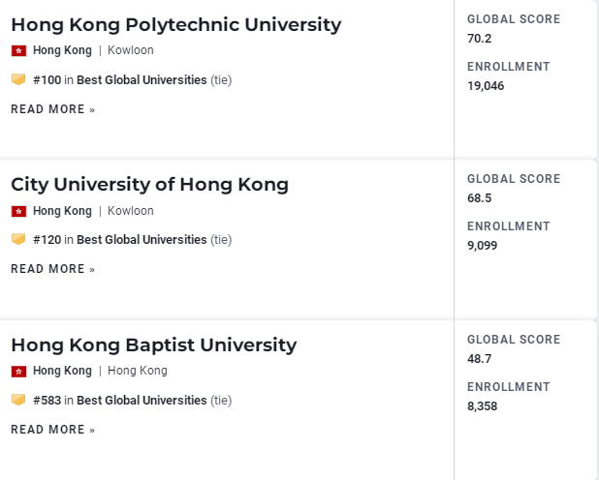Click Kowloon location text under Polytechnic University
Image resolution: width=599 pixels, height=480 pixels.
point(131,50)
